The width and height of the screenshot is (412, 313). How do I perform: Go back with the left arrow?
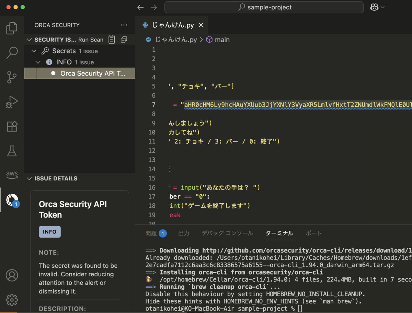tap(140, 7)
